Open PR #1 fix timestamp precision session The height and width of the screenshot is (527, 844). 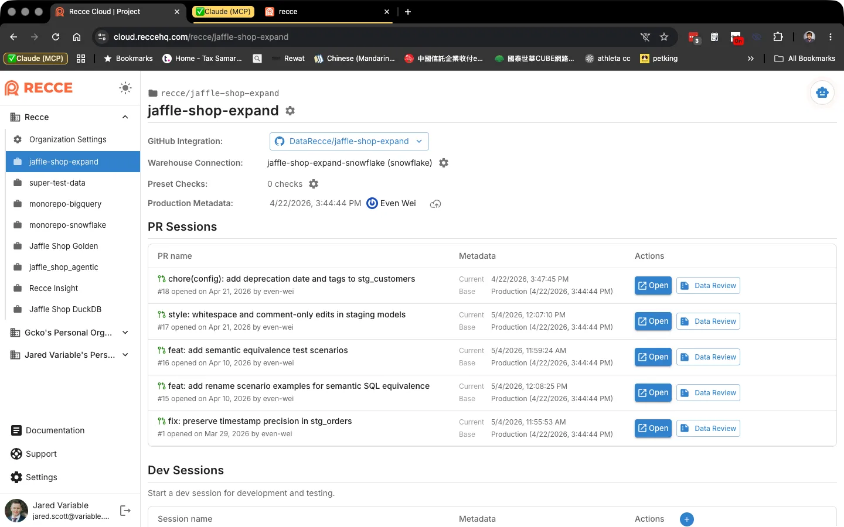tap(653, 429)
